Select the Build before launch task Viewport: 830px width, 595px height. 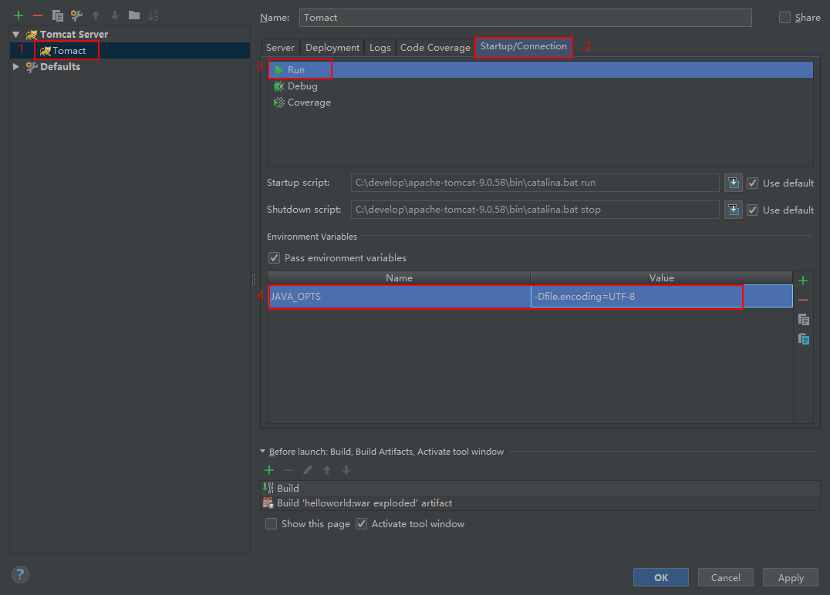tap(541, 488)
